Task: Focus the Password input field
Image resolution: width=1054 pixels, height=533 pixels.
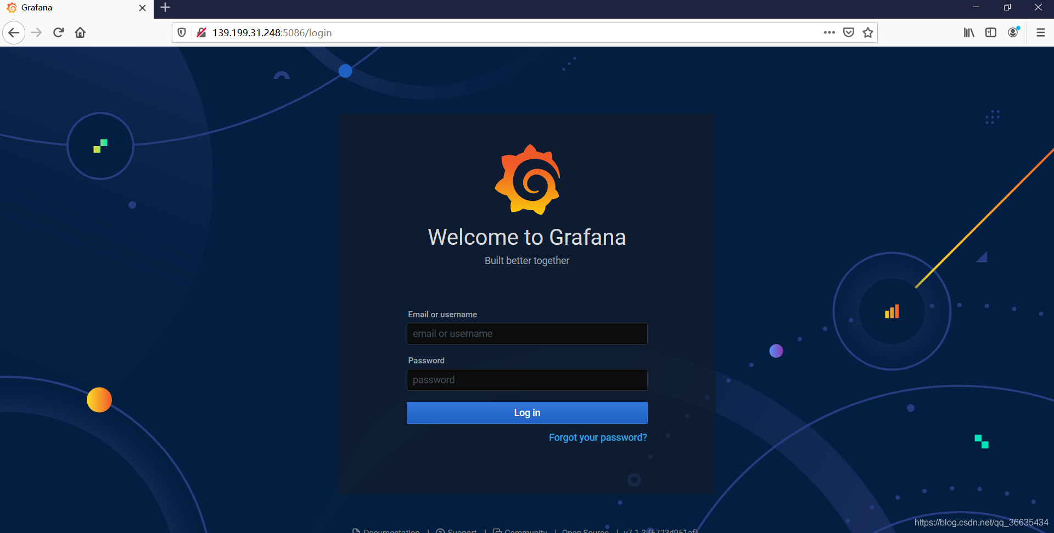Action: pyautogui.click(x=527, y=380)
